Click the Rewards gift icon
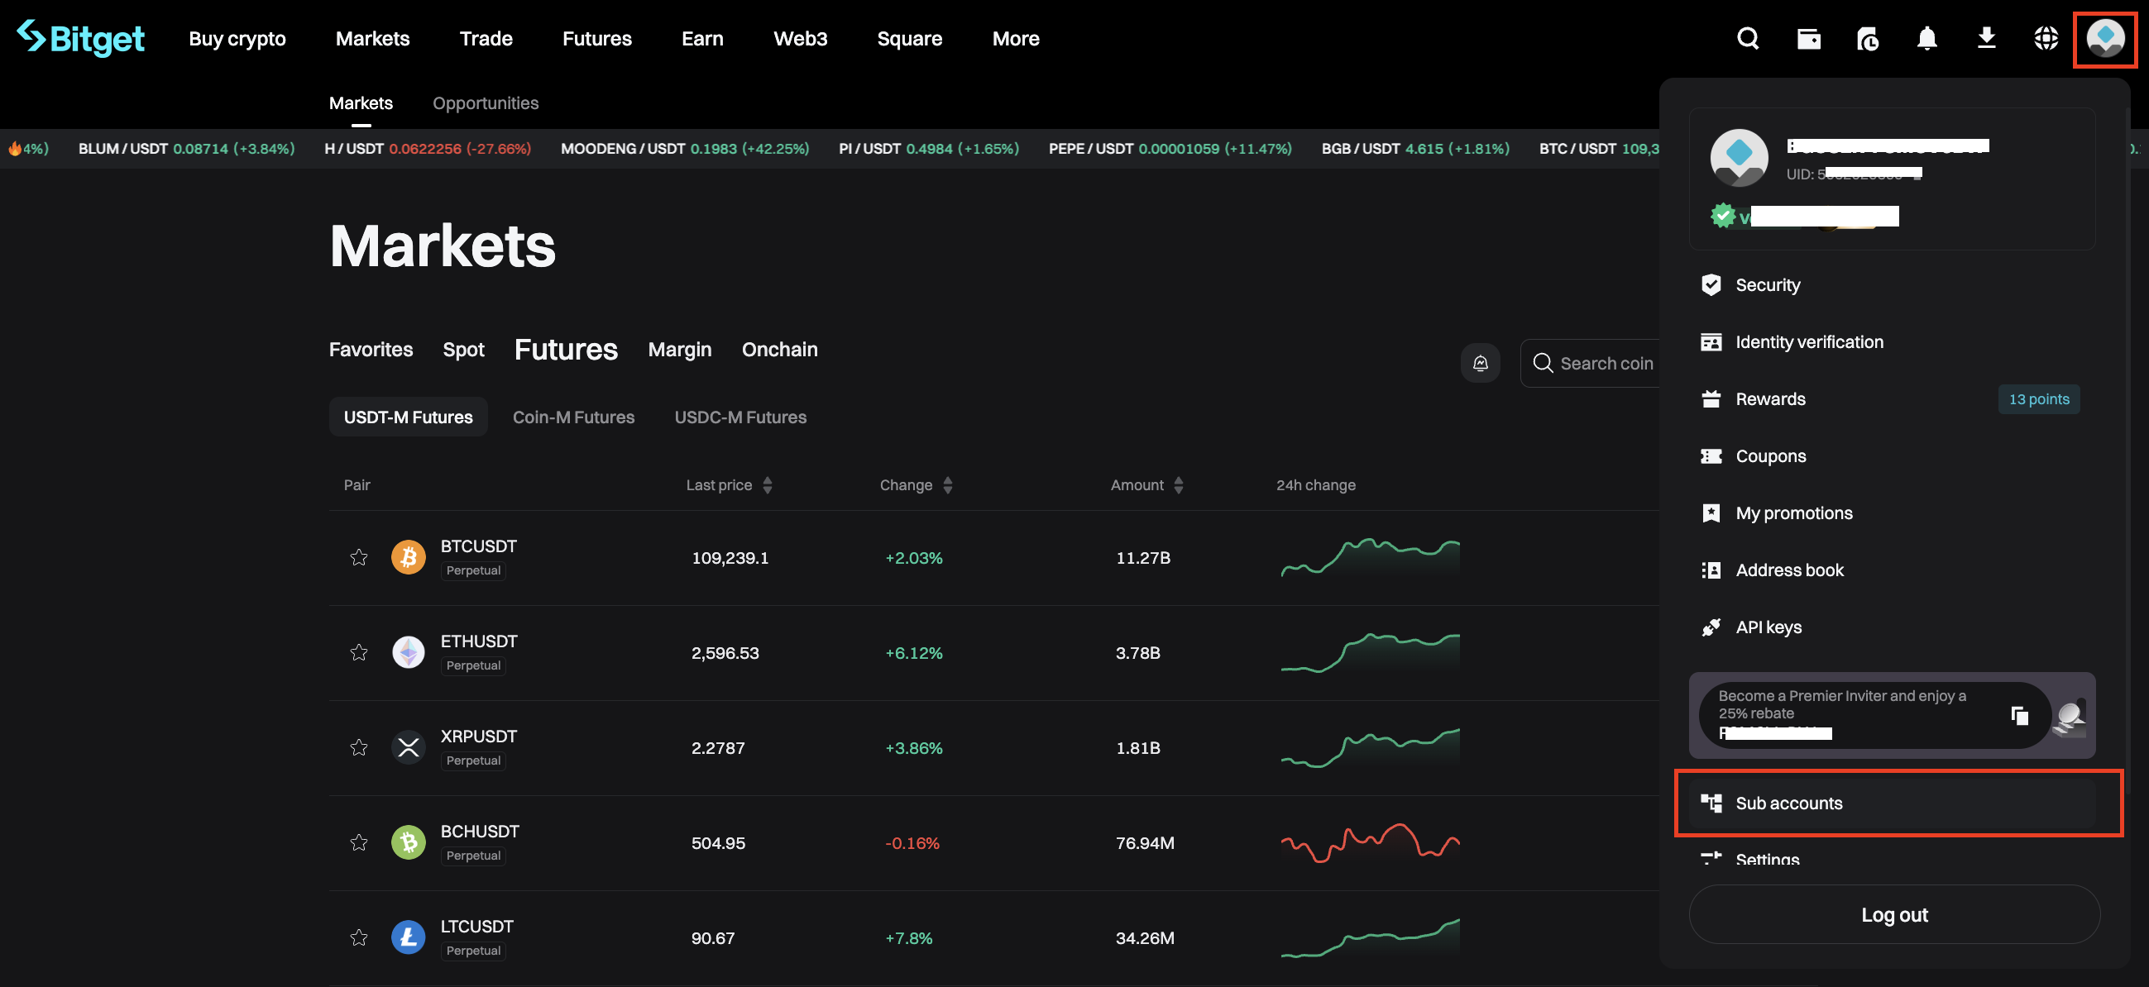2149x987 pixels. coord(1711,399)
